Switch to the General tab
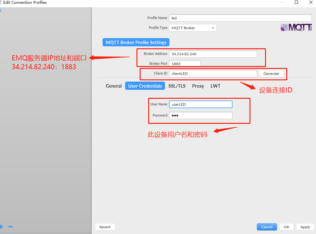The image size is (316, 234). (x=113, y=86)
